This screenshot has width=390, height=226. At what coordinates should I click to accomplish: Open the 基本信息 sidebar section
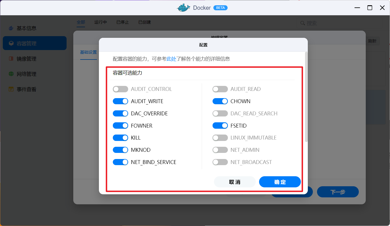(25, 28)
